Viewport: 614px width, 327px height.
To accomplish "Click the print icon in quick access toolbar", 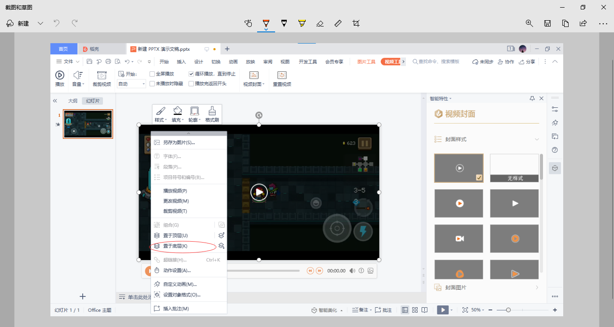I will (108, 62).
